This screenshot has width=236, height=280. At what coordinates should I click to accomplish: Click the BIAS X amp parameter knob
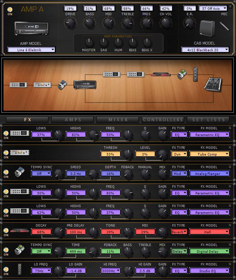point(147,43)
